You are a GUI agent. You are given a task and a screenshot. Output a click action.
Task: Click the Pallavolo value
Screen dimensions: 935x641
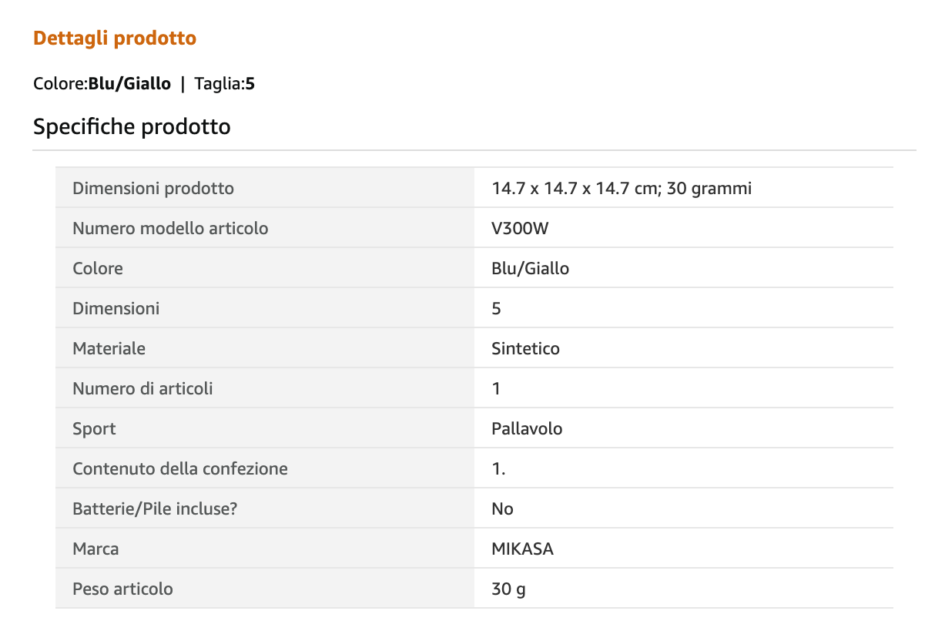(527, 428)
